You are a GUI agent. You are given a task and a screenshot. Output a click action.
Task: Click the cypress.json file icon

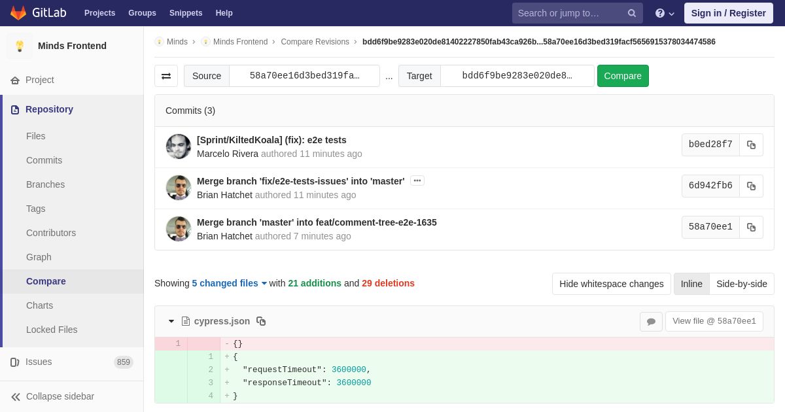click(186, 321)
